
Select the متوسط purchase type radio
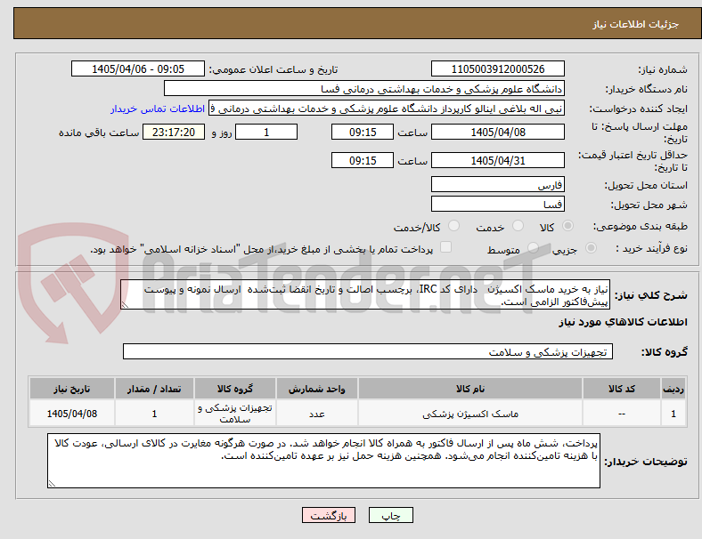pos(533,247)
